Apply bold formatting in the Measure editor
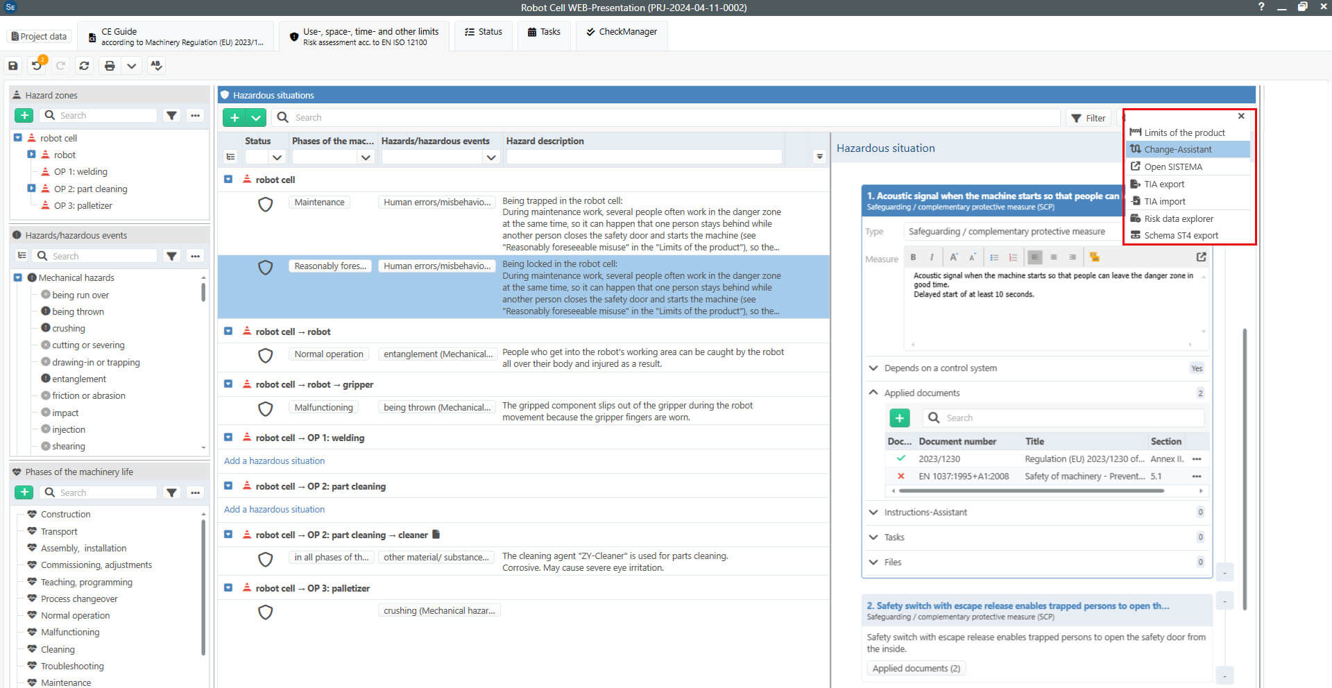The width and height of the screenshot is (1332, 688). 913,257
